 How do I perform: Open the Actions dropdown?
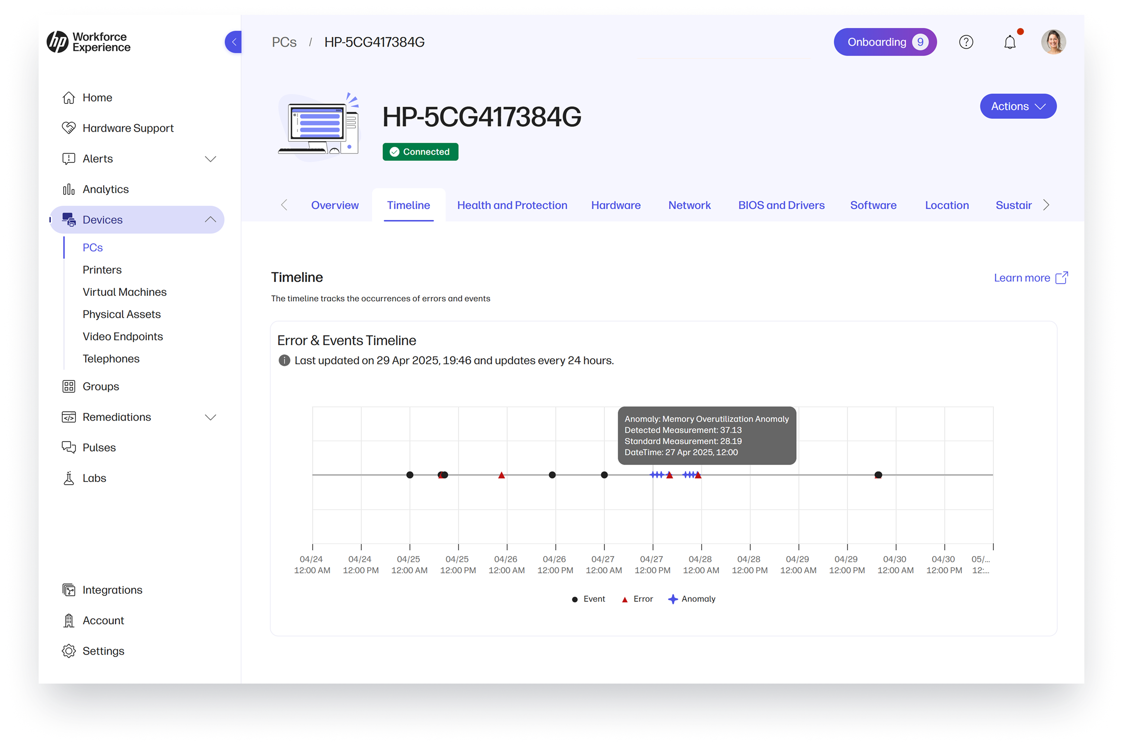tap(1018, 106)
